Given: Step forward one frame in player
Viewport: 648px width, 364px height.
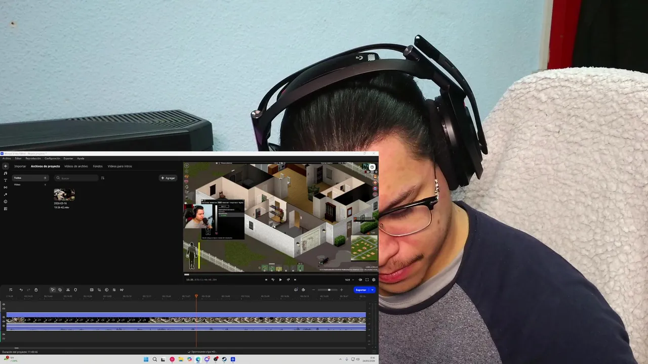Looking at the screenshot, I should (x=288, y=280).
